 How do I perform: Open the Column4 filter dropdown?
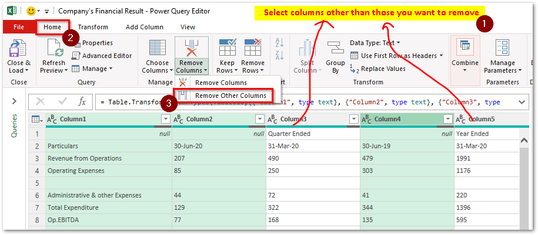(x=447, y=119)
